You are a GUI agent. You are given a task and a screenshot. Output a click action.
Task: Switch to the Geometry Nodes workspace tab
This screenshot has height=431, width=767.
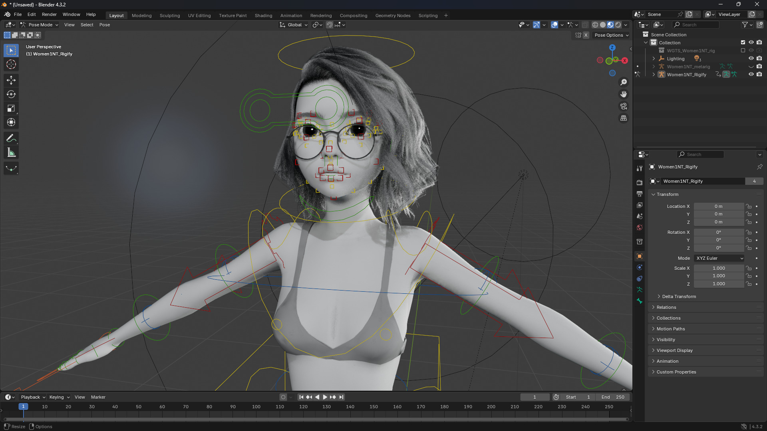[393, 16]
